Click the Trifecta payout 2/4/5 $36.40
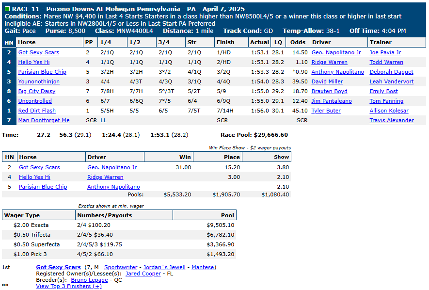The width and height of the screenshot is (429, 290). click(x=95, y=235)
